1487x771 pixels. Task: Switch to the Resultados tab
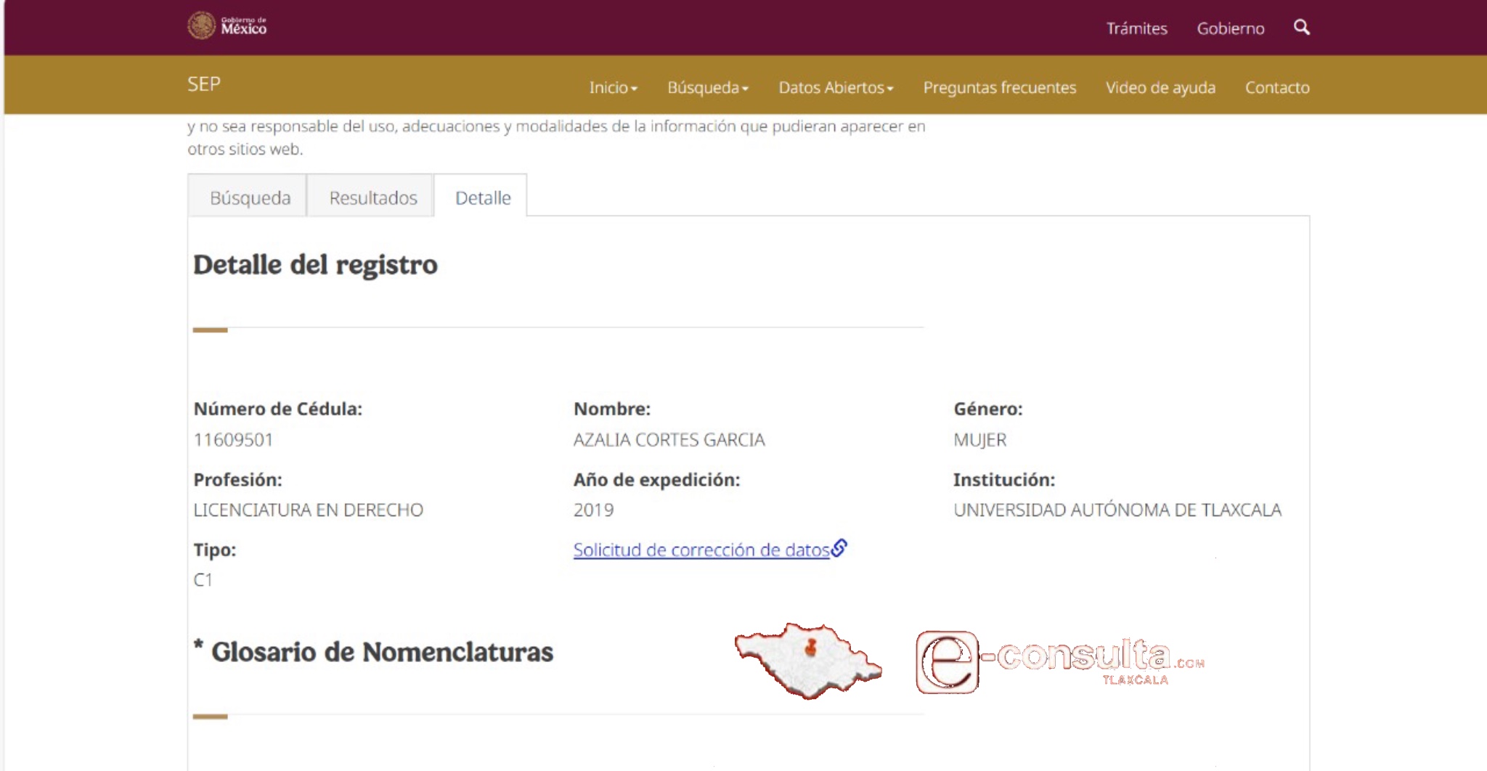pos(372,197)
